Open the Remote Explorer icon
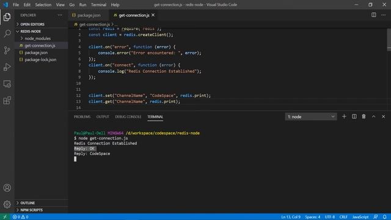 coord(7,84)
